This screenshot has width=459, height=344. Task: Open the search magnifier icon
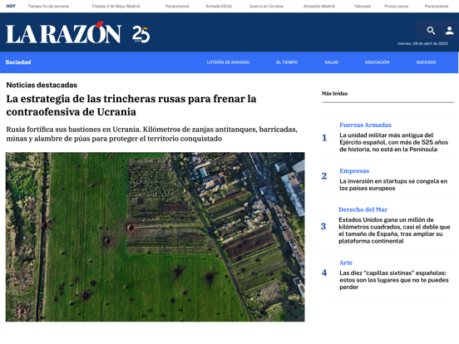(x=431, y=31)
